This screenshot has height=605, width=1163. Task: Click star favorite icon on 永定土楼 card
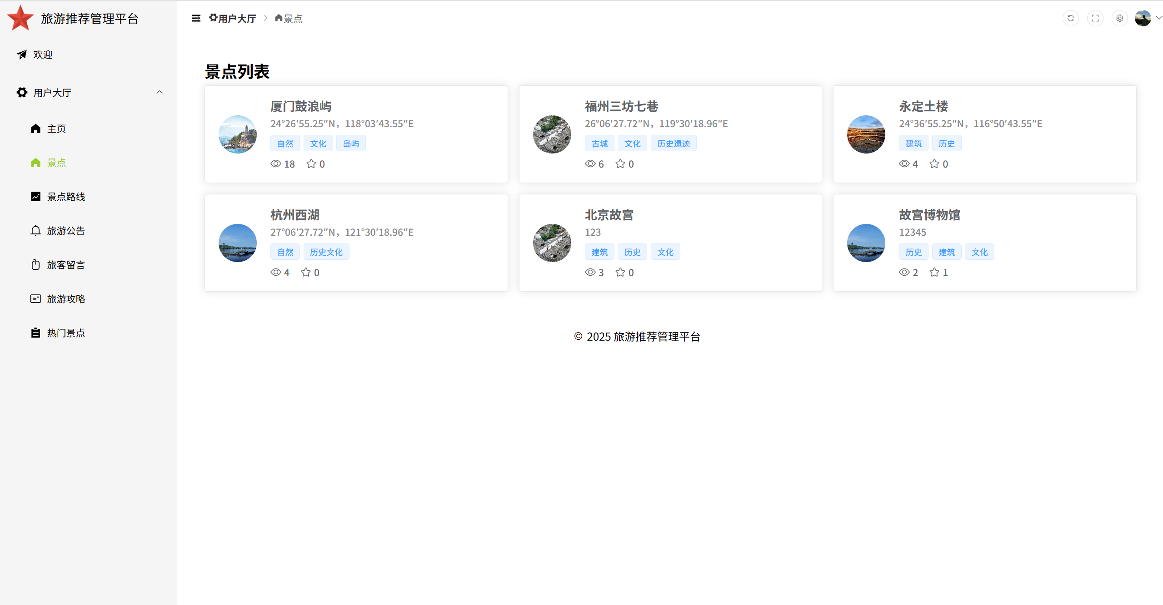tap(934, 164)
